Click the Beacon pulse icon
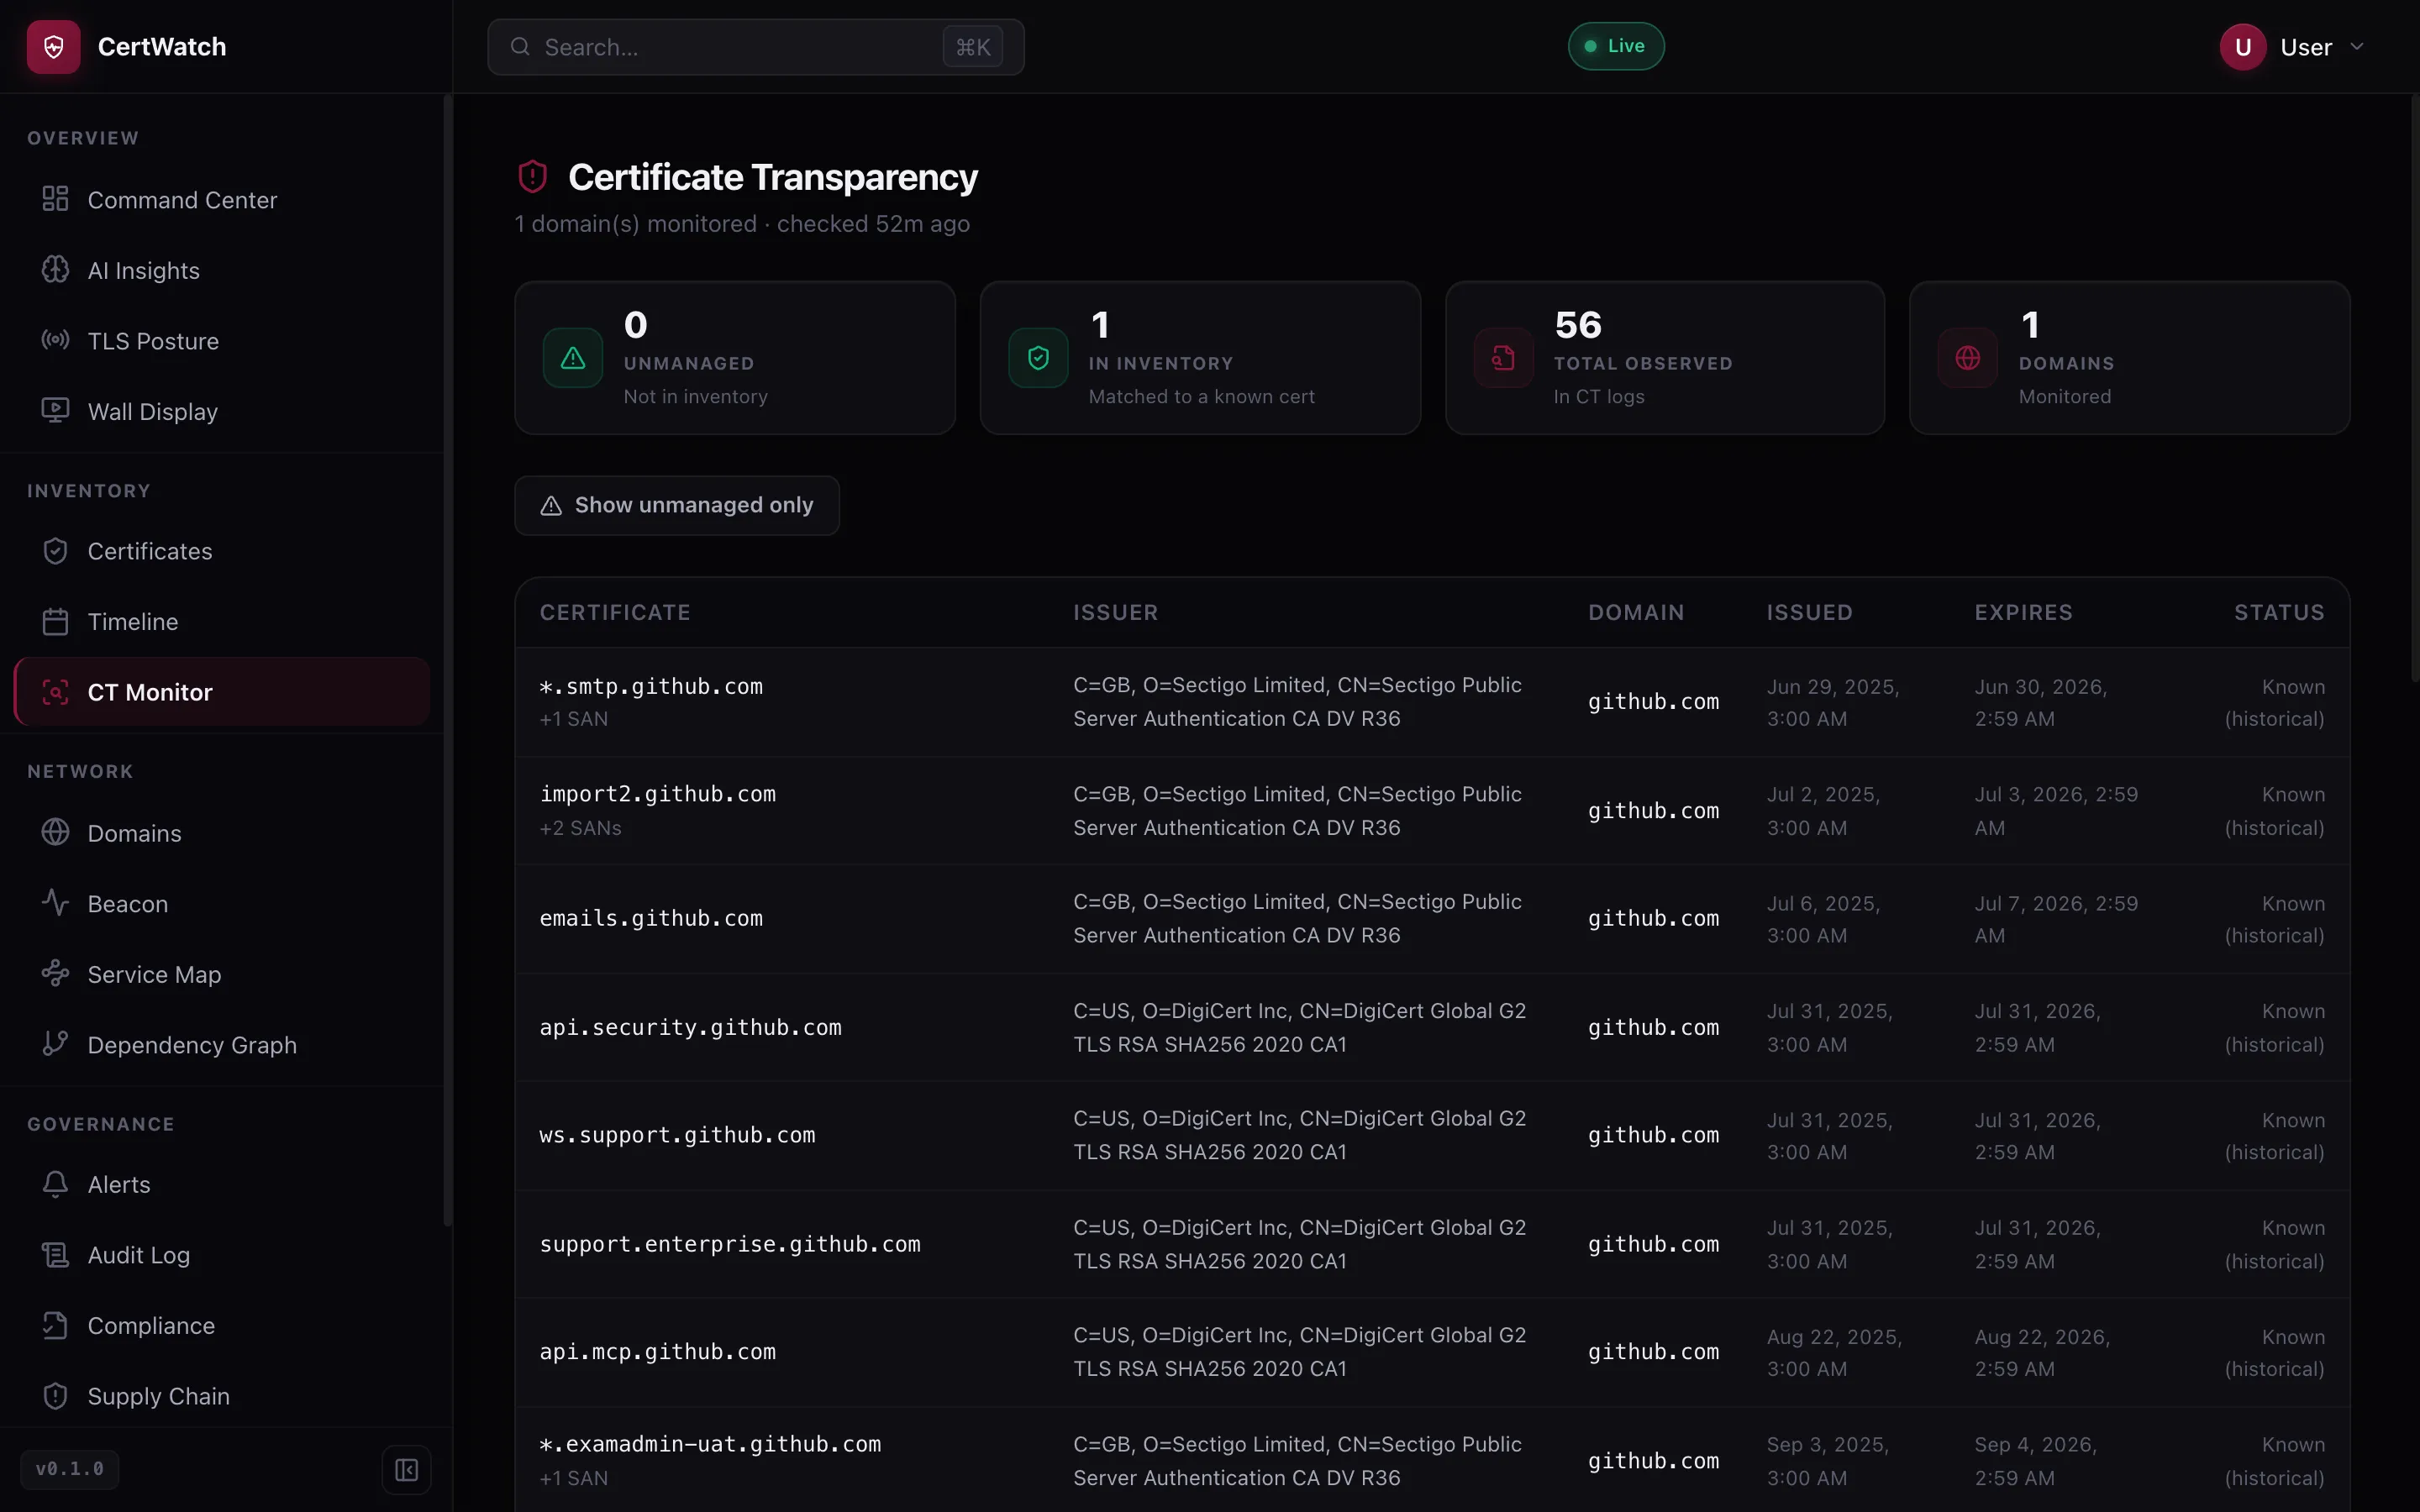The height and width of the screenshot is (1512, 2420). tap(55, 903)
